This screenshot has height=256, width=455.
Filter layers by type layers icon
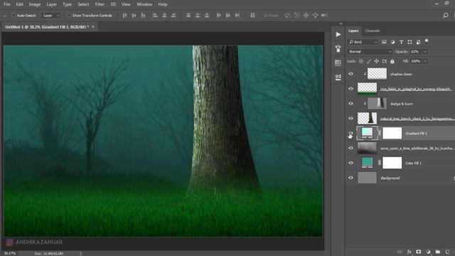[401, 42]
